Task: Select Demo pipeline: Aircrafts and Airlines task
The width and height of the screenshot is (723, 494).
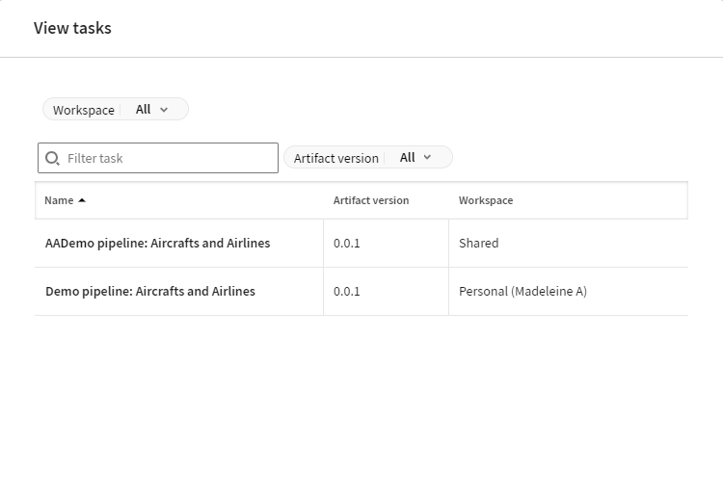Action: (150, 292)
